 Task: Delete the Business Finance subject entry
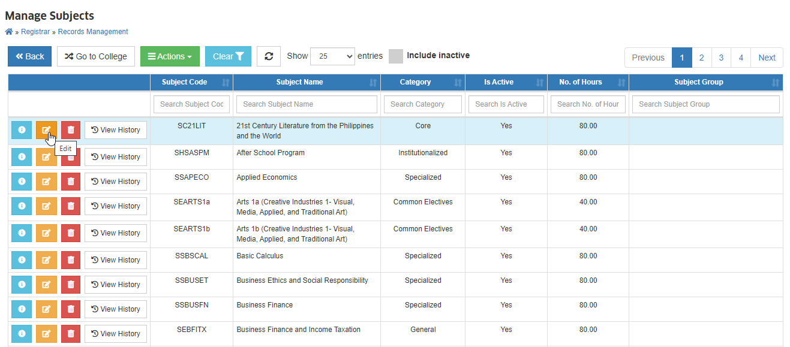tap(71, 309)
